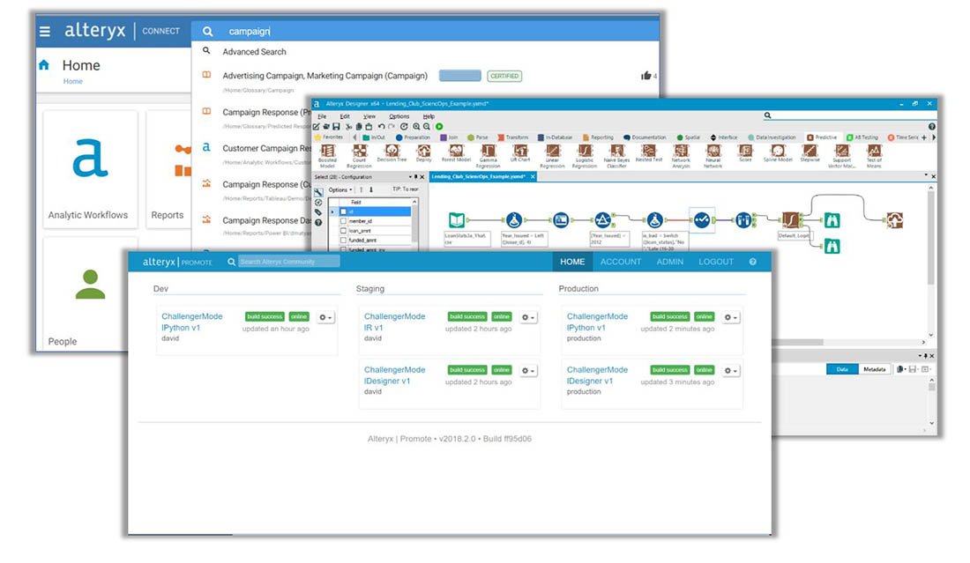The height and width of the screenshot is (563, 970).
Task: Check the member_id field checkbox
Action: click(x=343, y=221)
